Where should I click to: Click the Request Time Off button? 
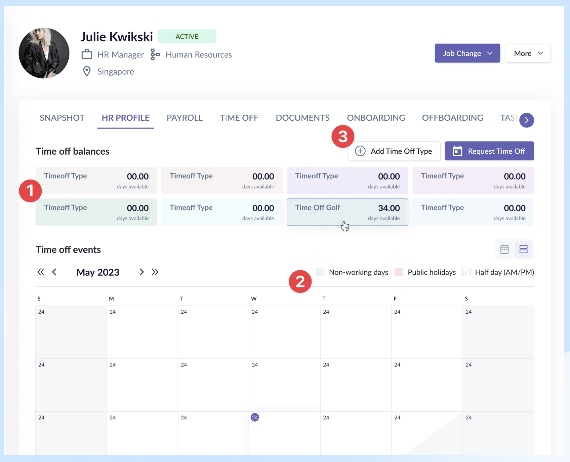pyautogui.click(x=489, y=151)
